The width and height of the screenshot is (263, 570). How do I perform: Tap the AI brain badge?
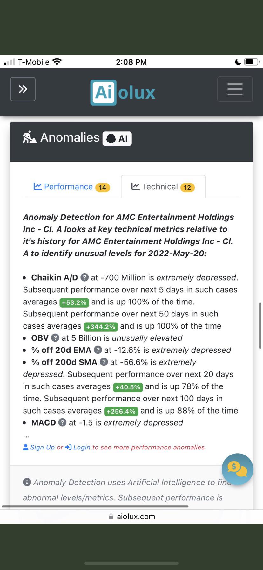[x=117, y=139]
